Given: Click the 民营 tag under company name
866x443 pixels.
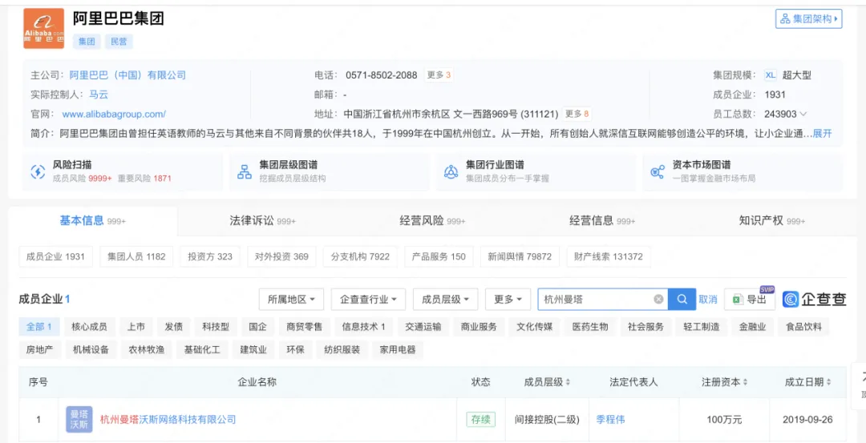Looking at the screenshot, I should pyautogui.click(x=119, y=42).
